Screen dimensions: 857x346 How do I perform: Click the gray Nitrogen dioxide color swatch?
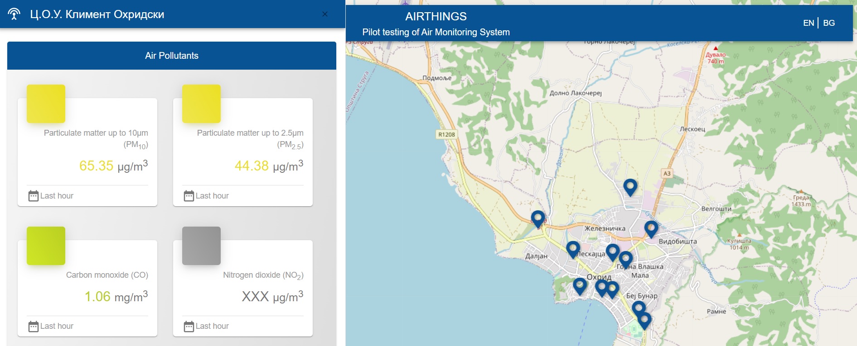[x=201, y=246]
